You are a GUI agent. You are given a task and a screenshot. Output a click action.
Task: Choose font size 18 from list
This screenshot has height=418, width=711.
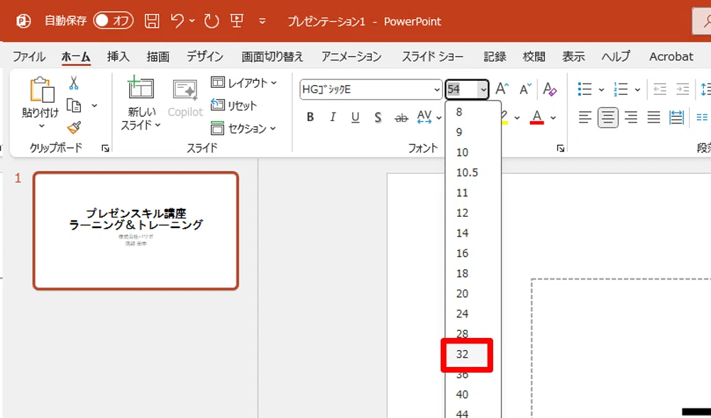coord(473,273)
